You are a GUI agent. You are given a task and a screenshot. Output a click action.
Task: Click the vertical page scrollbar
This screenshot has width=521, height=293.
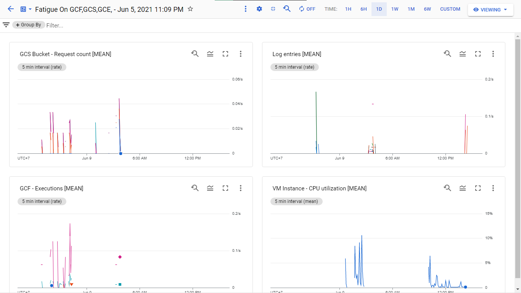518,158
